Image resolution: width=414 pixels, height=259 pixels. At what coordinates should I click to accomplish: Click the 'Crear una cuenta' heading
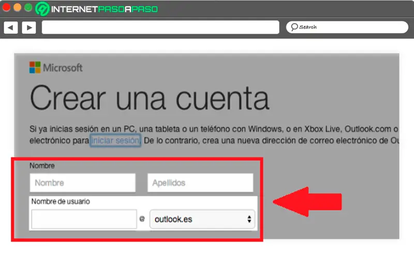(x=150, y=98)
